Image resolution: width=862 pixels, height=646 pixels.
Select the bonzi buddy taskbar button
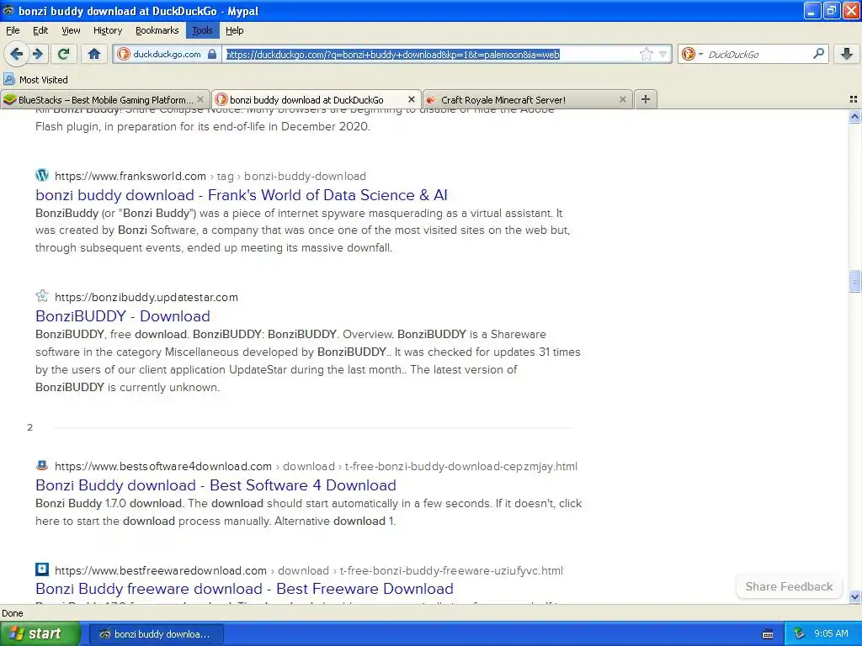156,634
